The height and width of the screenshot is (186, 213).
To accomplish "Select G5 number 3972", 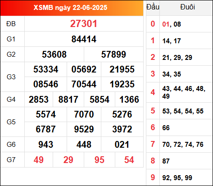I will tap(122, 129).
